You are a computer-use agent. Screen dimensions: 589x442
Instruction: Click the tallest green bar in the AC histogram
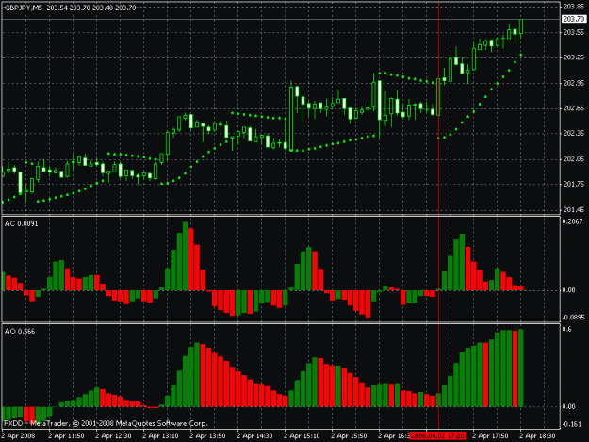point(186,256)
